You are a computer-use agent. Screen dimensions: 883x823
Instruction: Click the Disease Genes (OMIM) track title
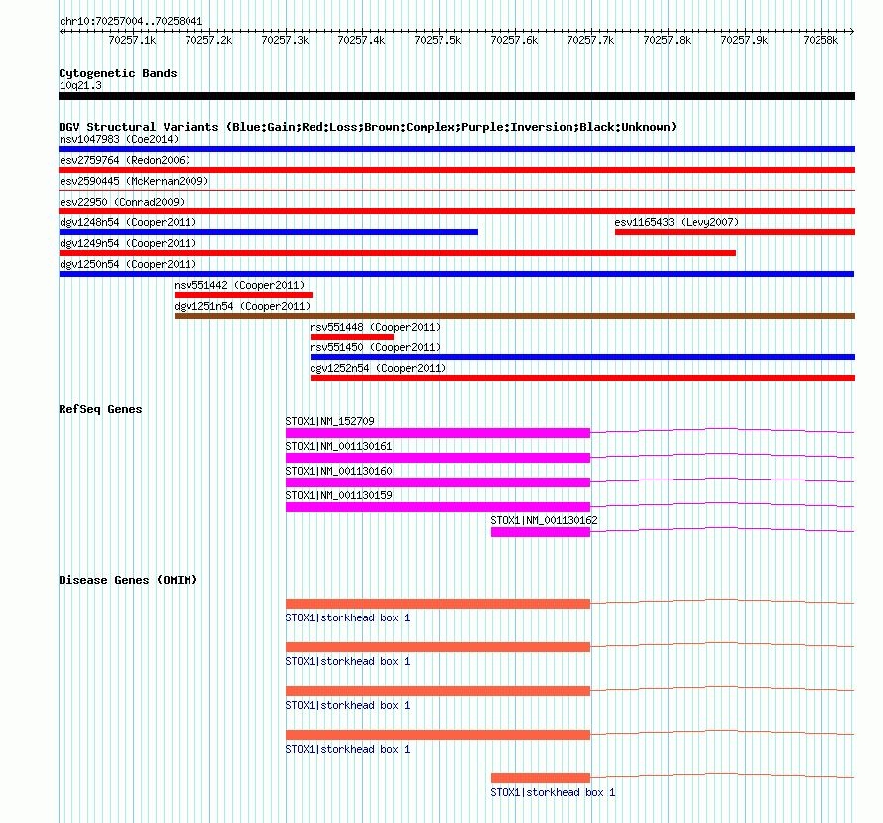128,580
